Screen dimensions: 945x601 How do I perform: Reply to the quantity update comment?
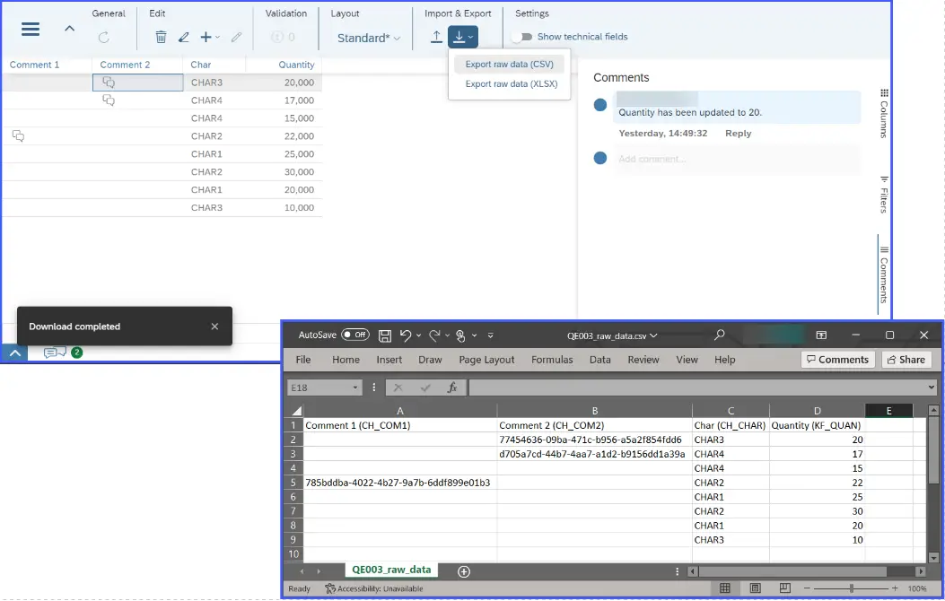click(737, 133)
